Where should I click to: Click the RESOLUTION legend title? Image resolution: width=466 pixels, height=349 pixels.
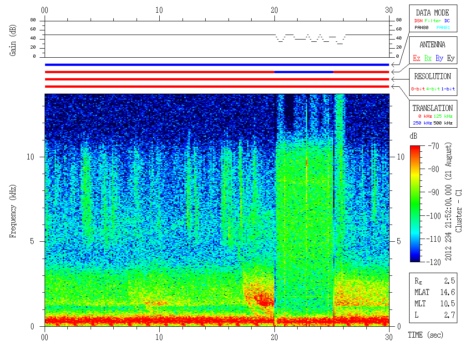(432, 76)
